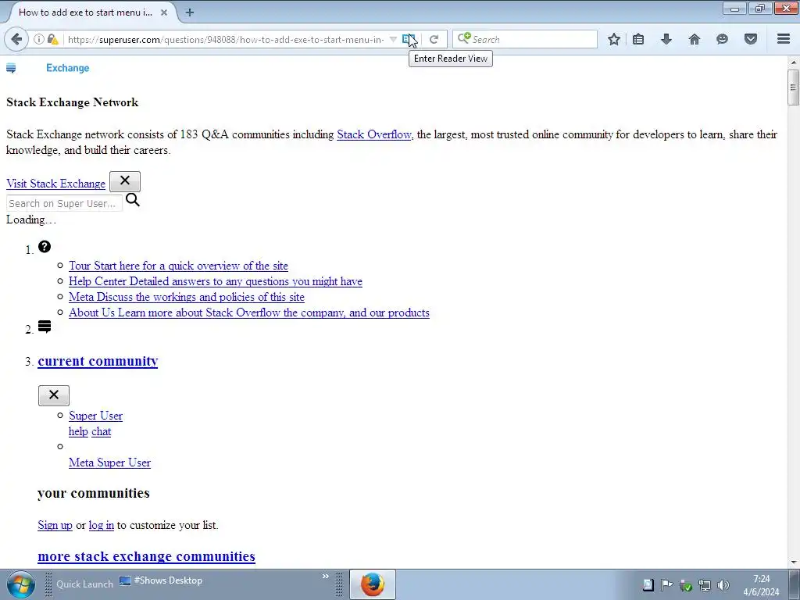Open the Windows Start orb
The height and width of the screenshot is (600, 800).
pos(20,584)
